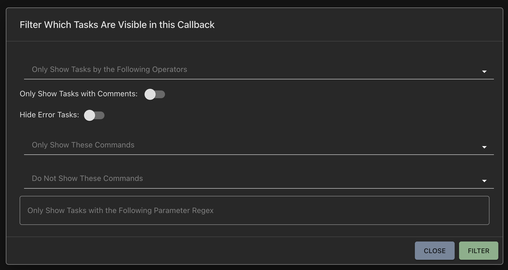The height and width of the screenshot is (270, 508).
Task: Click "Only Show Tasks by the Following Operators" placeholder
Action: (x=109, y=69)
